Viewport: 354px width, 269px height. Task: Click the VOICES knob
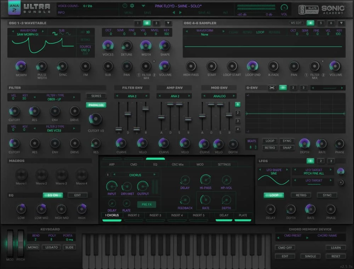tap(108, 46)
